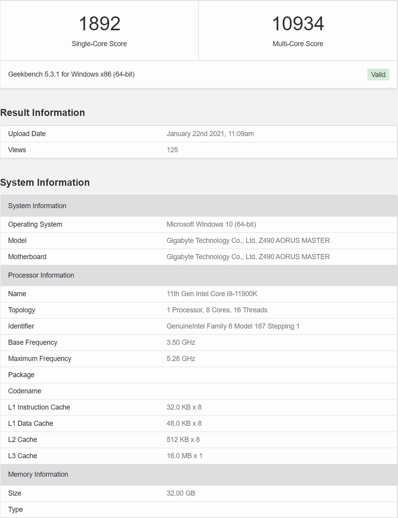
Task: Click the Upload Date value January 22nd 2021
Action: pyautogui.click(x=210, y=134)
